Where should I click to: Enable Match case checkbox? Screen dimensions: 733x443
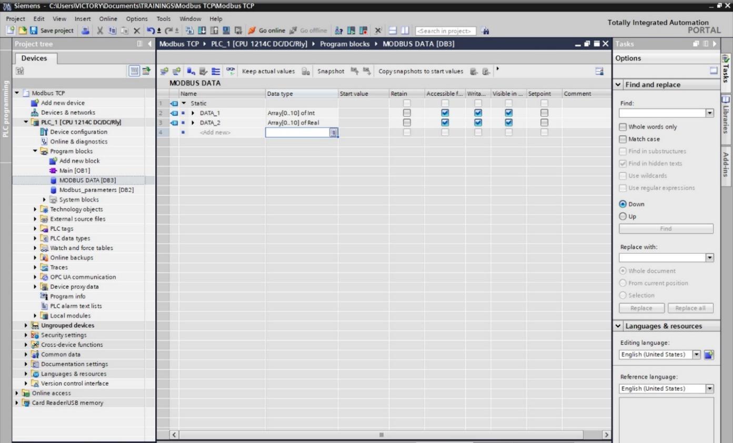[623, 139]
